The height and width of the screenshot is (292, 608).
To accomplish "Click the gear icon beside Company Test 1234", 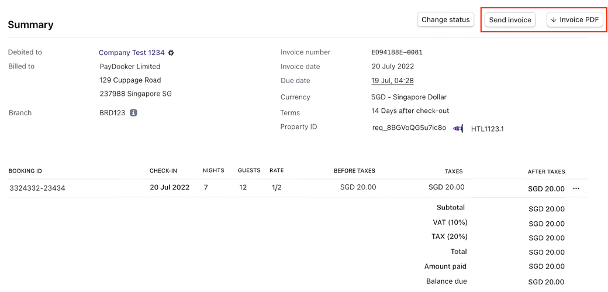I will click(x=171, y=53).
